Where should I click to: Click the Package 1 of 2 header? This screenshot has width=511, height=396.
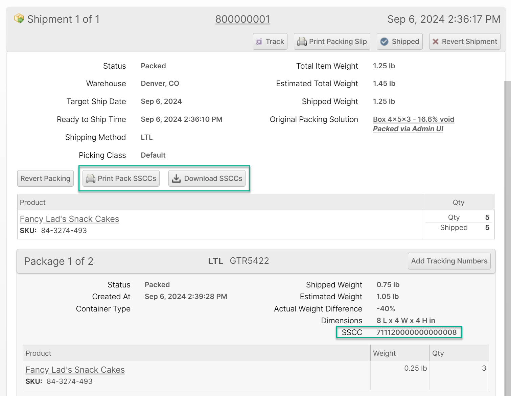[x=59, y=261]
